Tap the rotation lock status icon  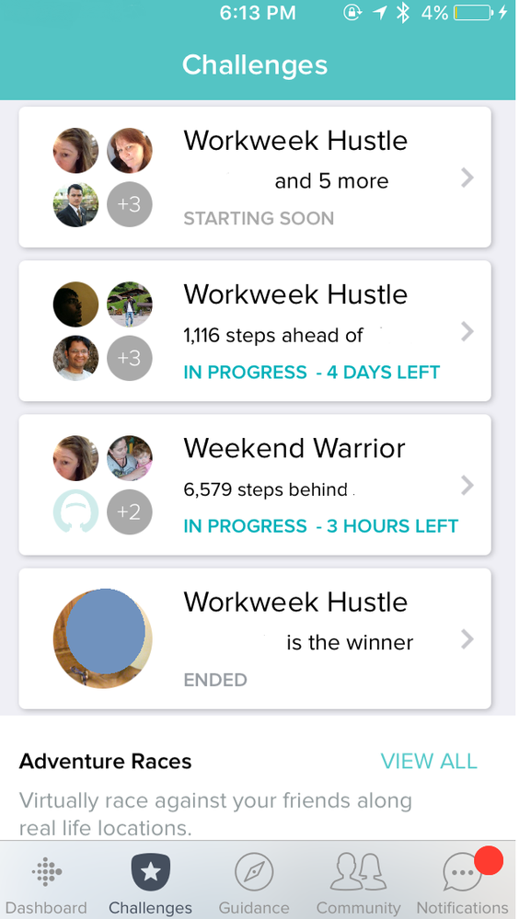click(x=352, y=13)
